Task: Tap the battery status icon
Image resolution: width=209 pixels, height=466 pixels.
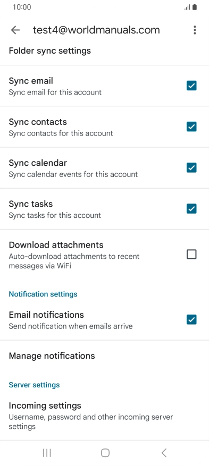Action: tap(195, 7)
